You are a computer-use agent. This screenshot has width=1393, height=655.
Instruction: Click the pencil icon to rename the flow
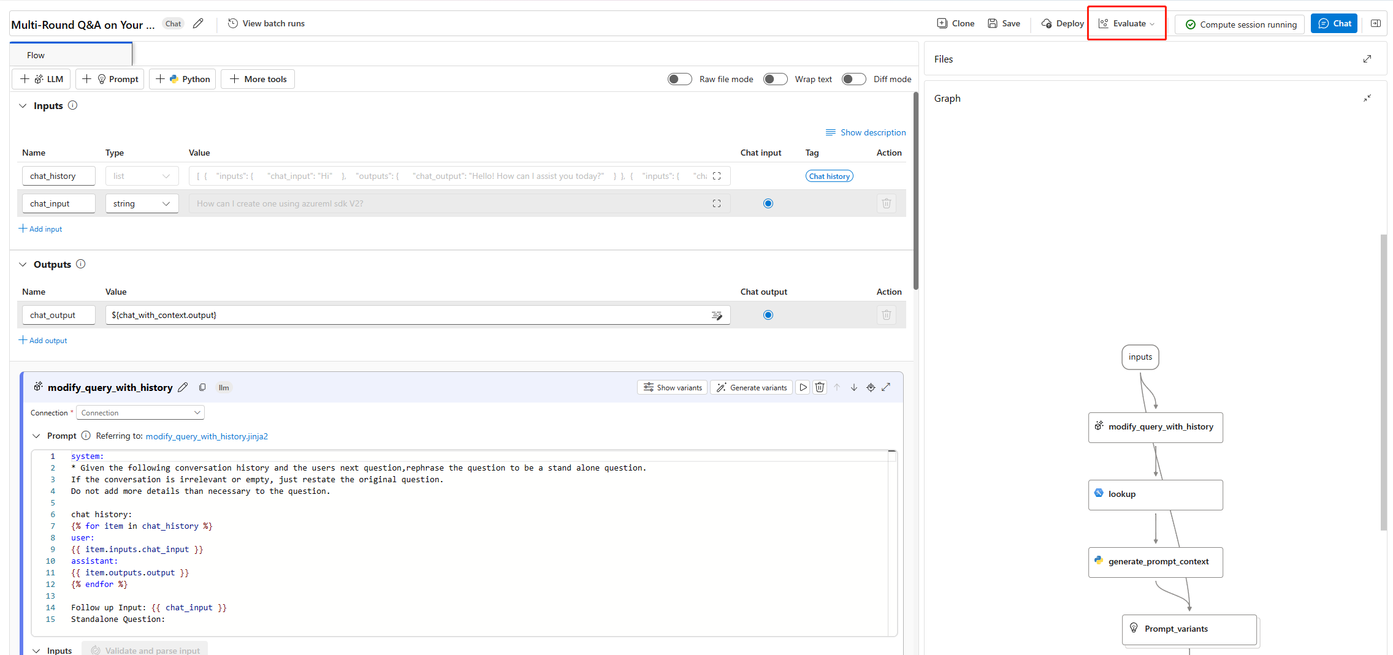pyautogui.click(x=198, y=23)
